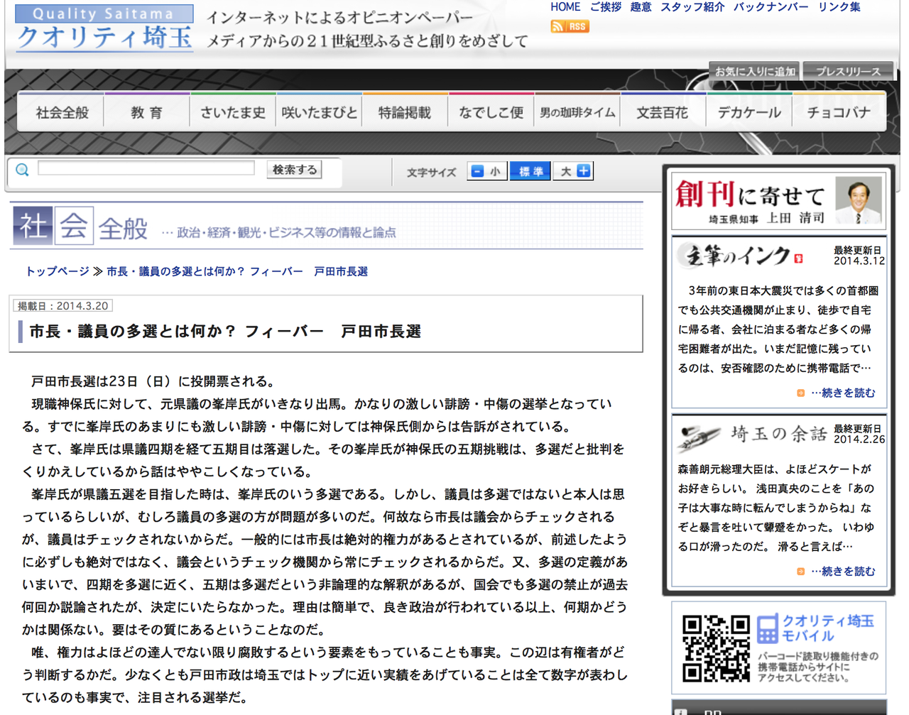Click the governor portrait photo
The width and height of the screenshot is (909, 715).
[859, 200]
